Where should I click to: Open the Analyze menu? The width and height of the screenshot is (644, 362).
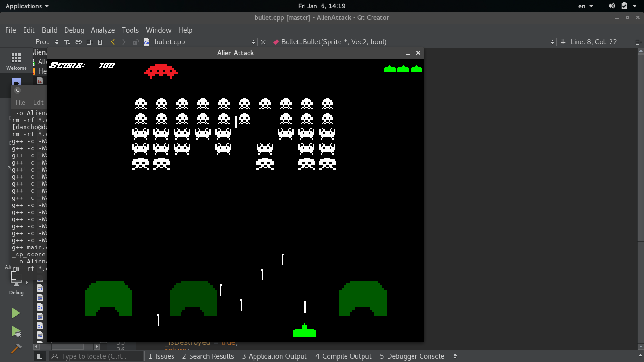[103, 30]
